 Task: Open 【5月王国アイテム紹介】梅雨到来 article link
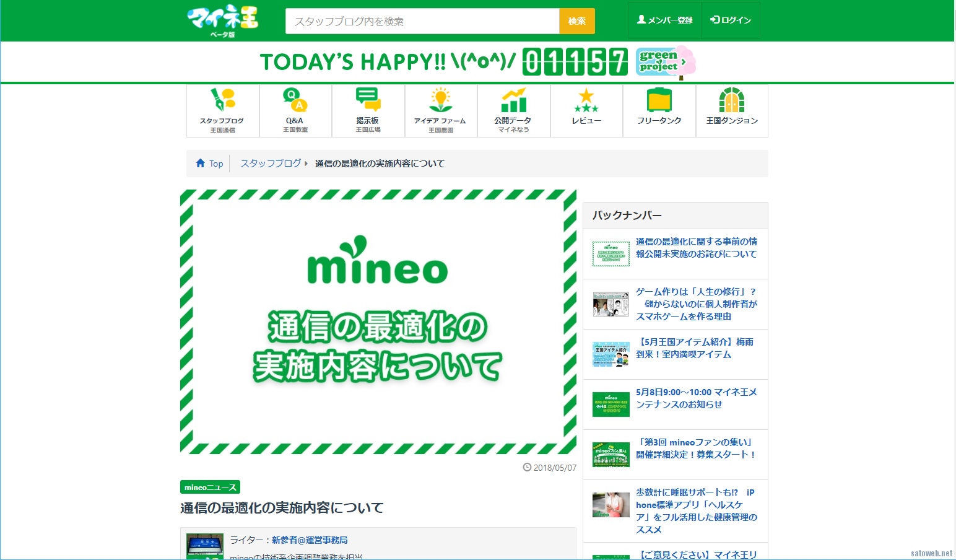click(695, 348)
